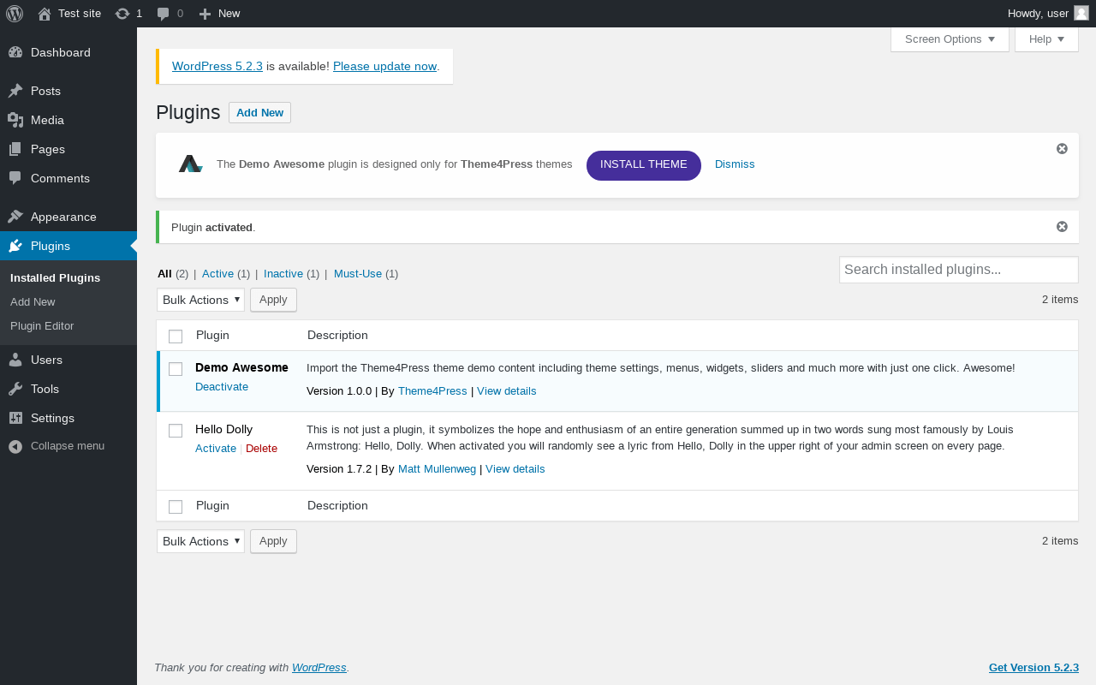Check the Hello Dolly plugin checkbox
Viewport: 1096px width, 685px height.
(176, 430)
